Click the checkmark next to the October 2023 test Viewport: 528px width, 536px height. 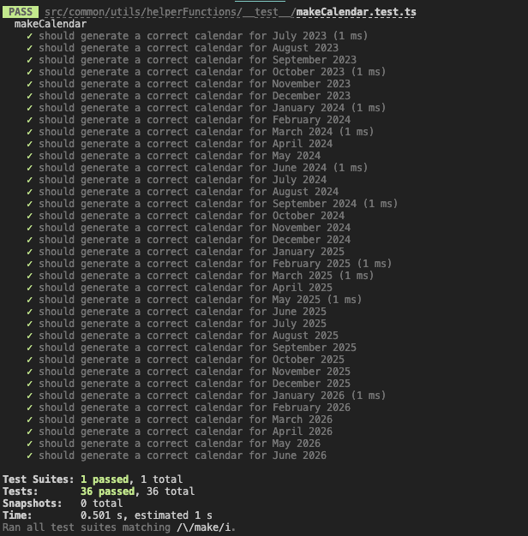pos(30,72)
